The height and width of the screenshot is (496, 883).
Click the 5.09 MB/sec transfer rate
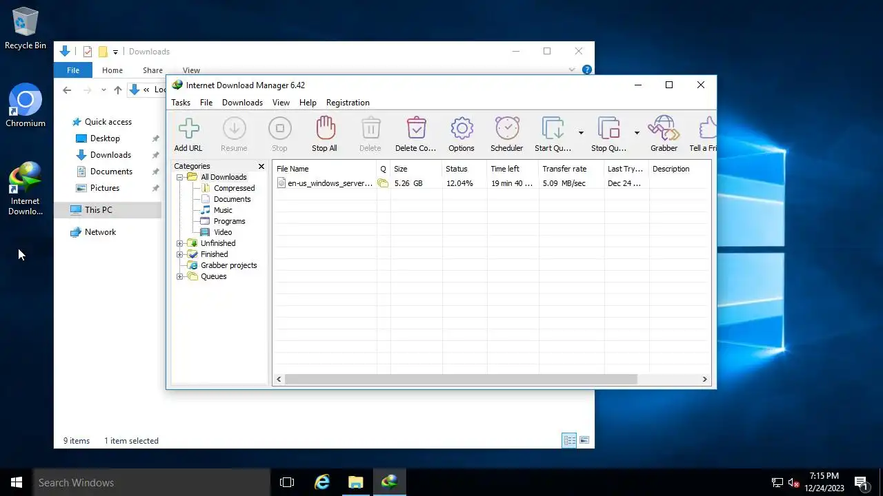pos(564,183)
